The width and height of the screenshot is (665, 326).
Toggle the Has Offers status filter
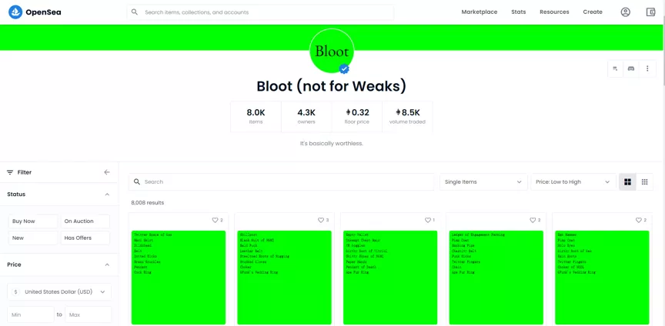click(x=85, y=238)
